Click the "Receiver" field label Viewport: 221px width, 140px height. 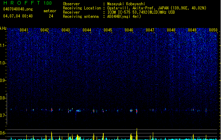(71, 12)
